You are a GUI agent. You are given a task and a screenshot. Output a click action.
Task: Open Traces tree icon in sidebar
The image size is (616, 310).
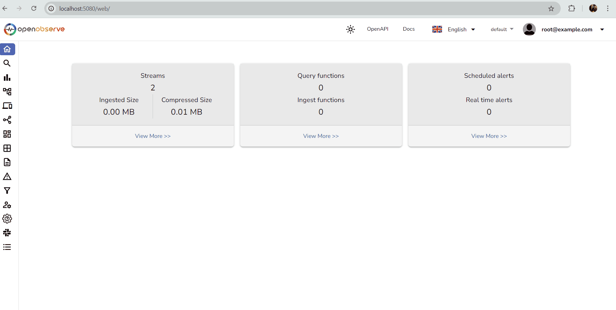click(x=7, y=92)
